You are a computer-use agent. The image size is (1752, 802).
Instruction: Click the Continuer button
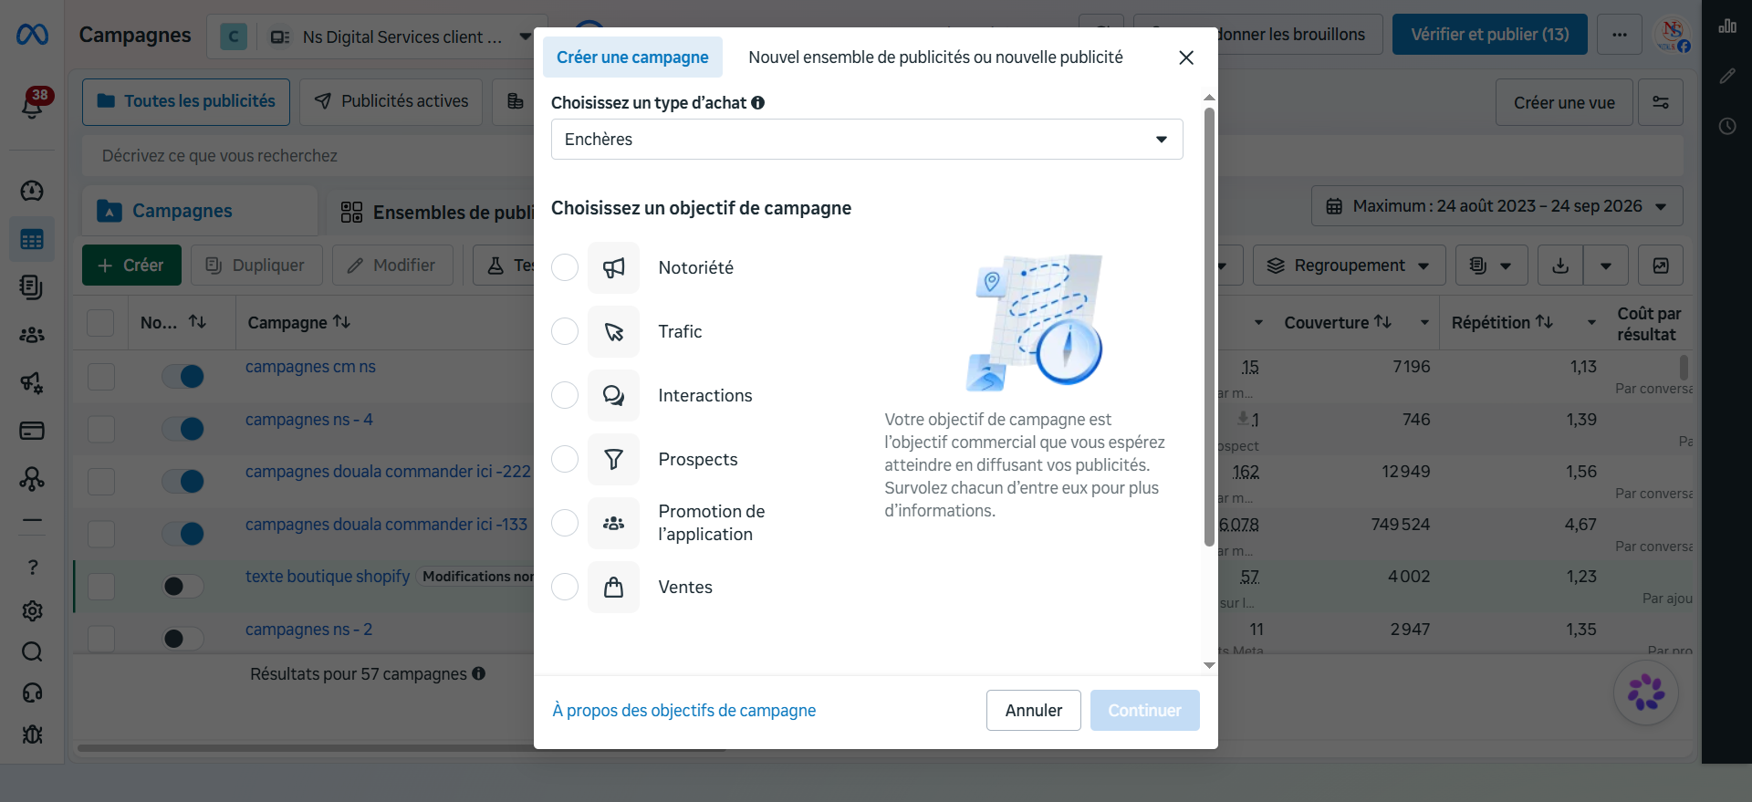[1145, 711]
